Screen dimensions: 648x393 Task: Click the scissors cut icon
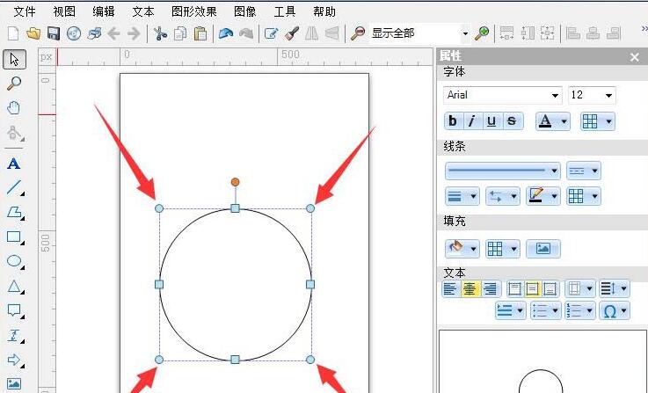(x=159, y=33)
